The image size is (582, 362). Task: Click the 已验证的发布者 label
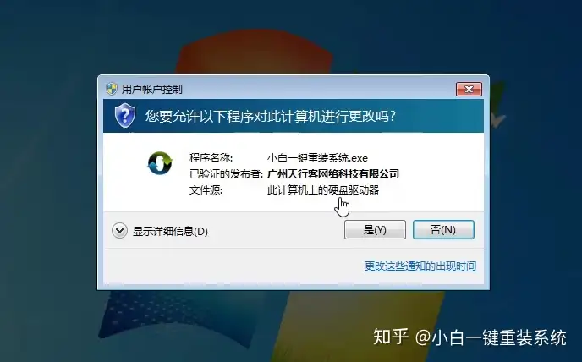[226, 173]
